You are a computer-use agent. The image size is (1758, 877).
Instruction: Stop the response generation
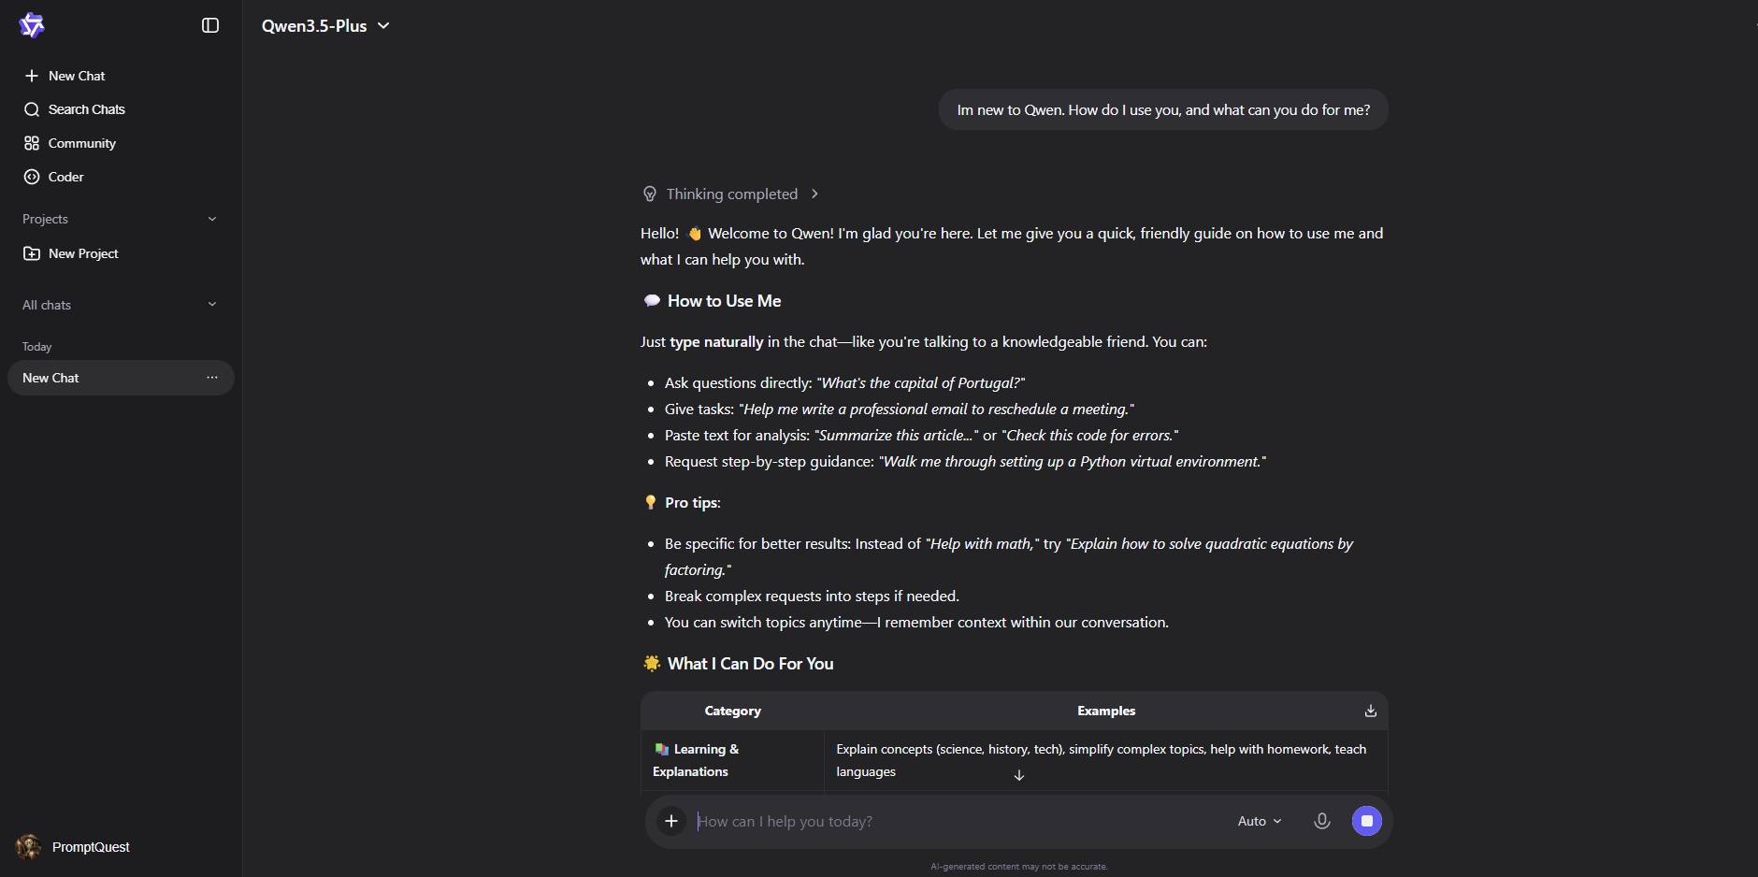(x=1366, y=821)
